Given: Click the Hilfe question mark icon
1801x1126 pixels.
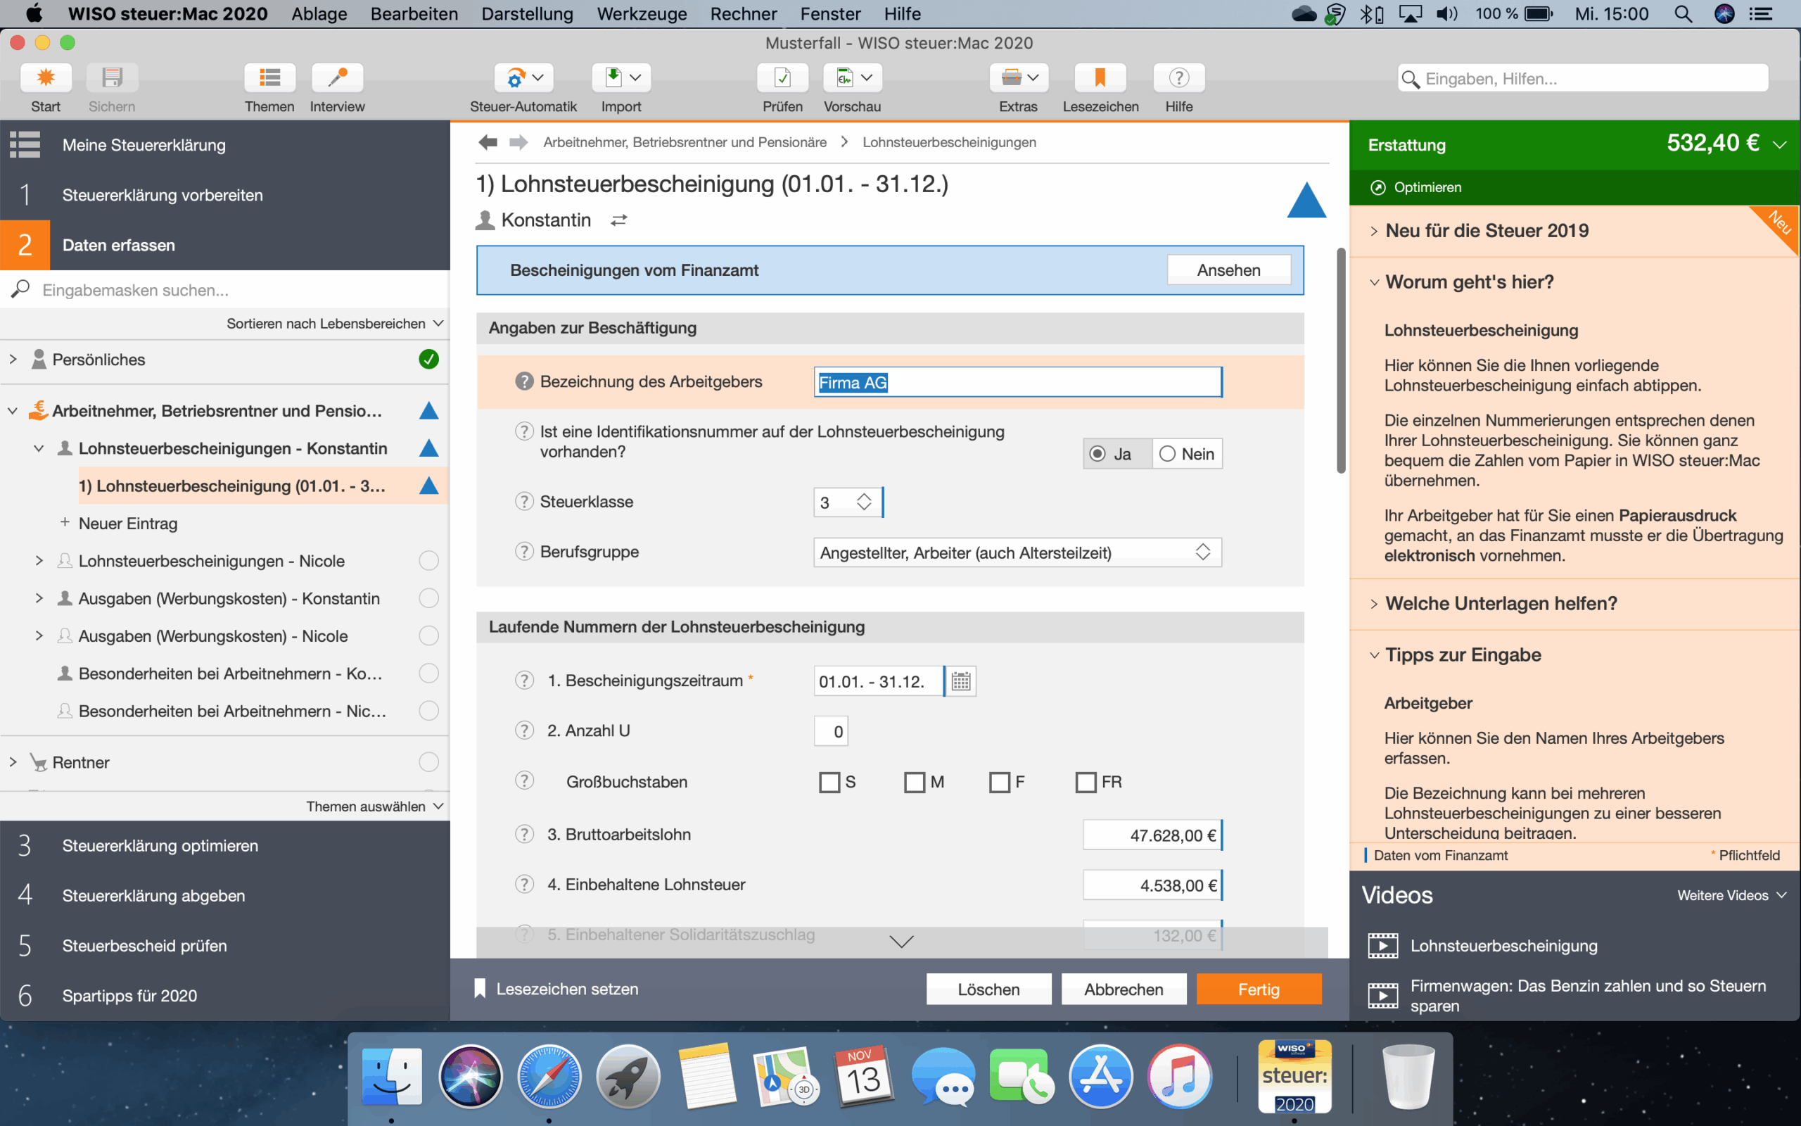Looking at the screenshot, I should pos(1178,77).
